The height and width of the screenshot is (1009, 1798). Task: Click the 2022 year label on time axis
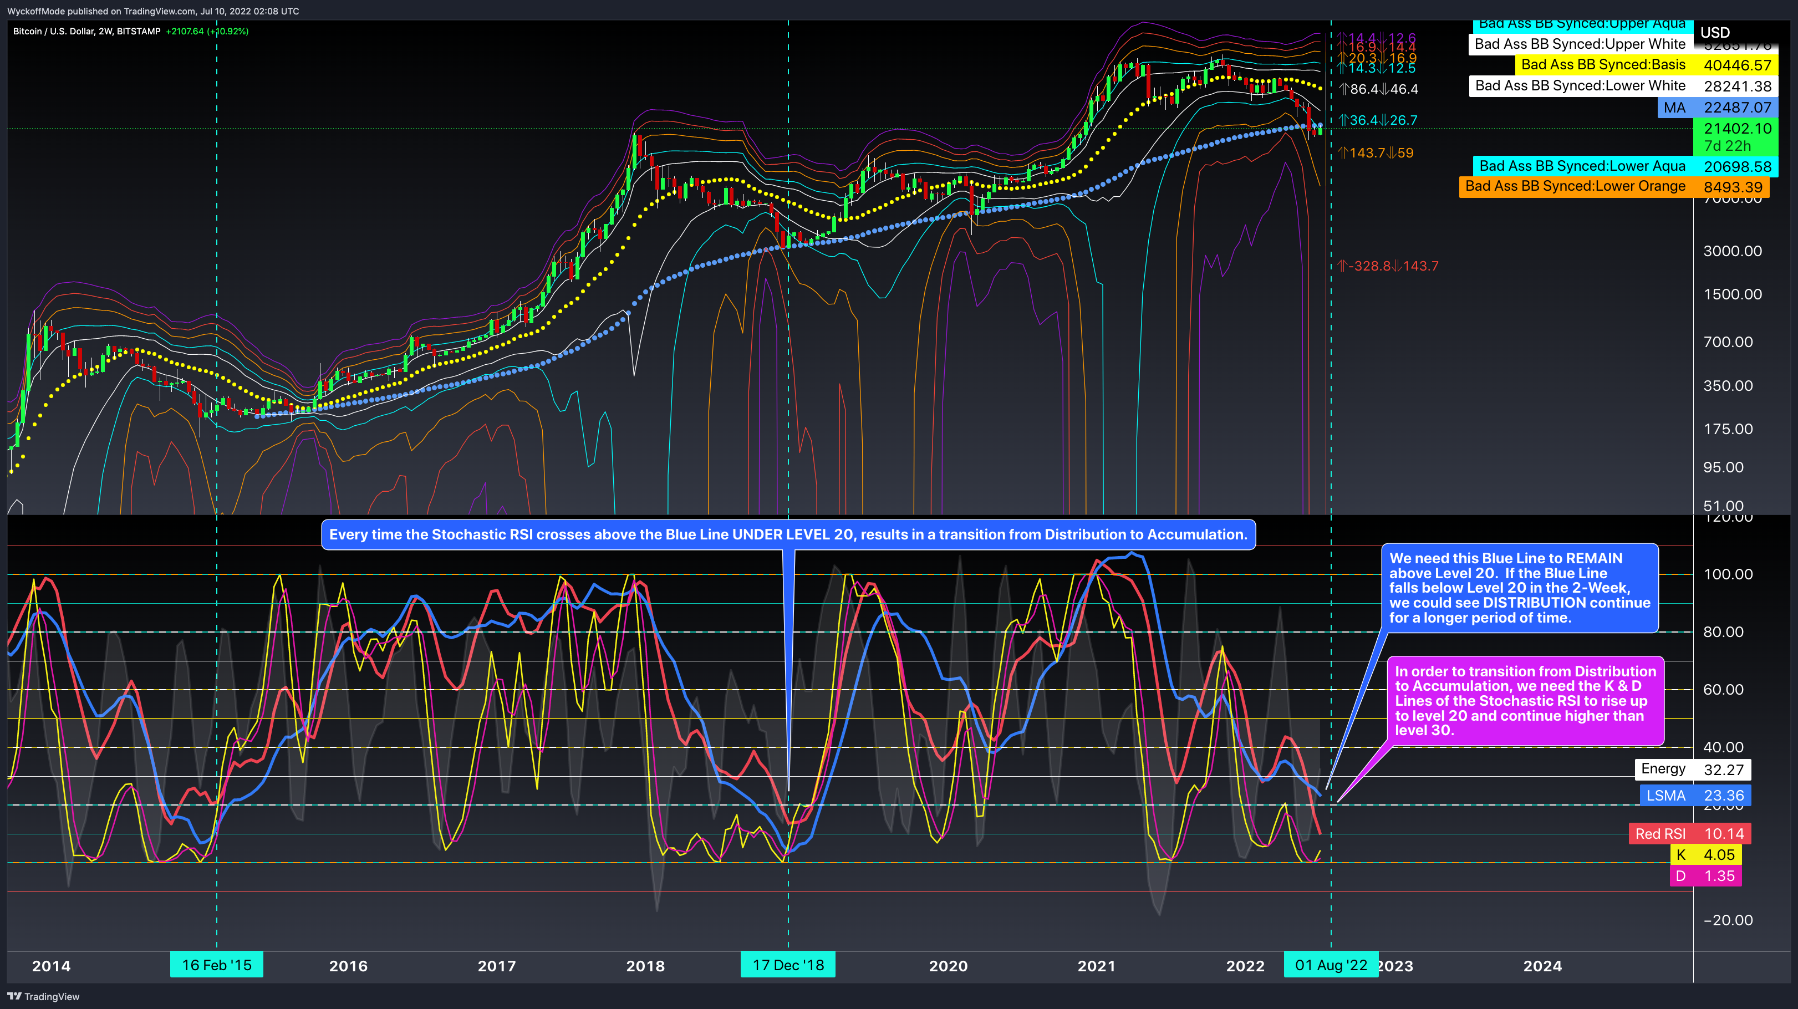pyautogui.click(x=1245, y=966)
